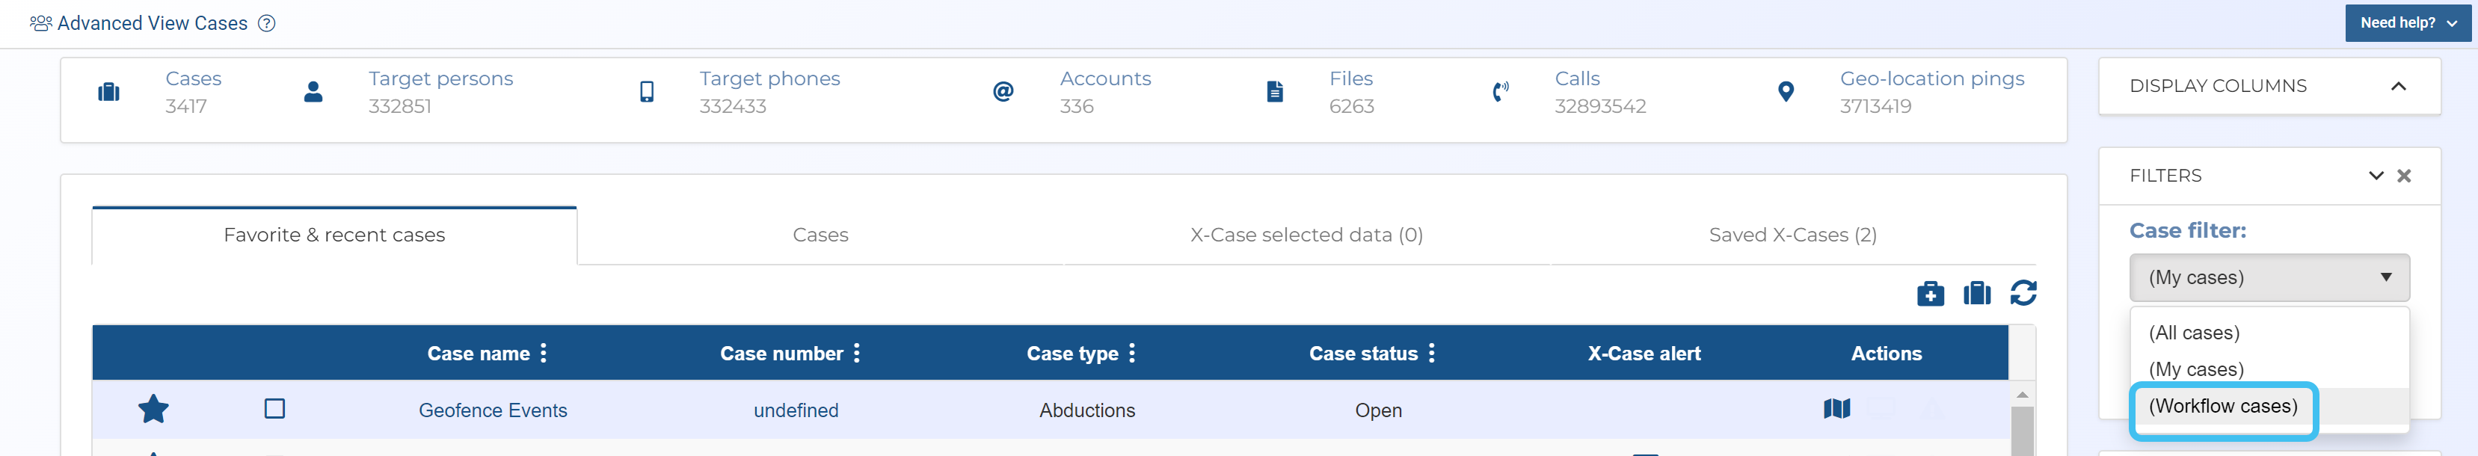Switch to the Saved X-Cases tab

1791,235
